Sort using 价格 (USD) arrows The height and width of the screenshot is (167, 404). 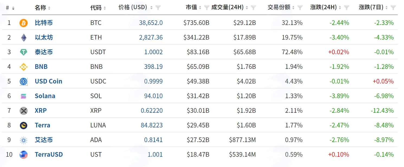151,8
